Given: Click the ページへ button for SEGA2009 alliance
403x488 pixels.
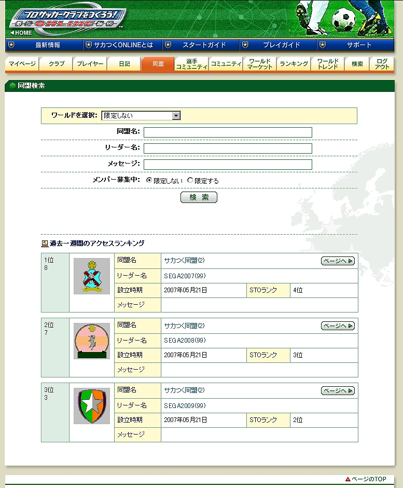Looking at the screenshot, I should coord(338,391).
